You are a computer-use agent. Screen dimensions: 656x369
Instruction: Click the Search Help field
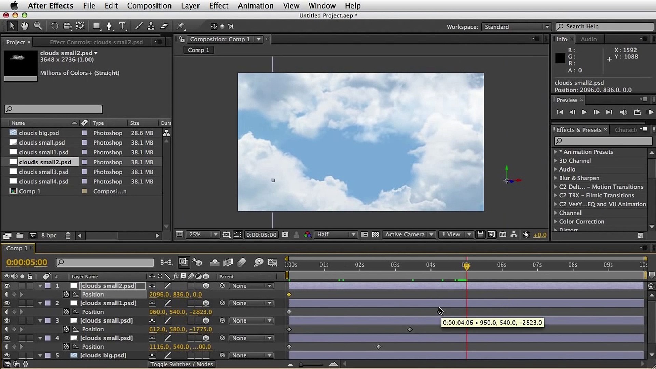[x=605, y=27]
